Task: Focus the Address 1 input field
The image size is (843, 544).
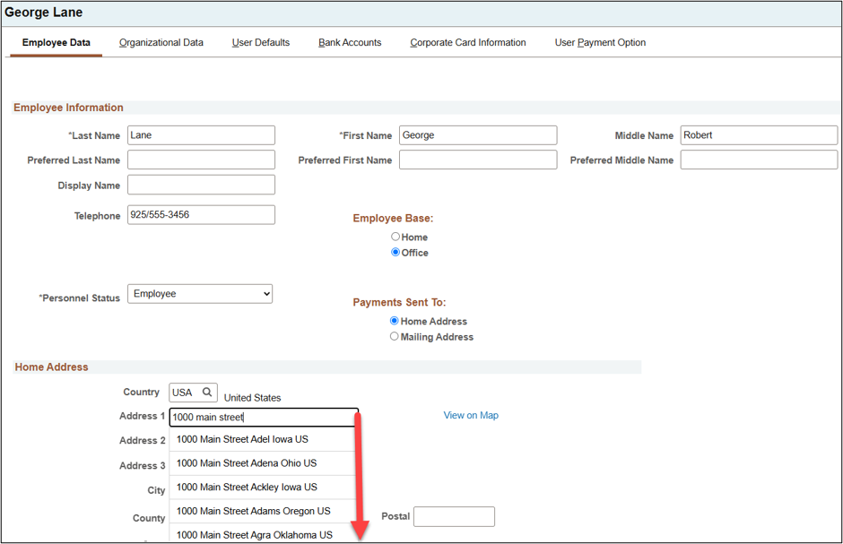Action: (x=264, y=418)
